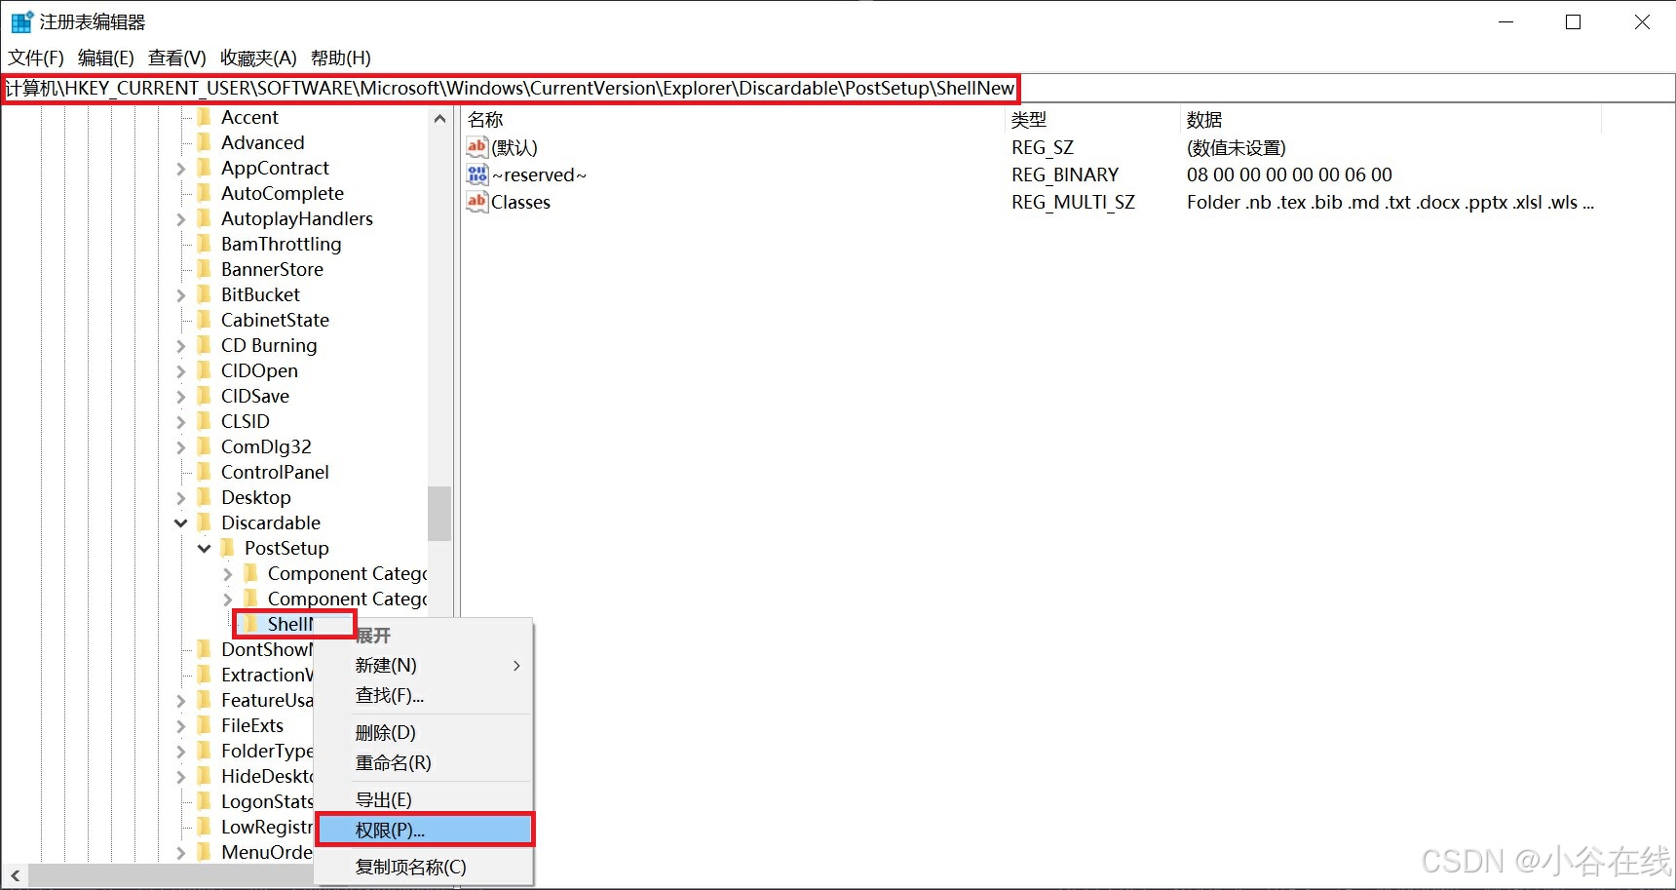Choose 重命名(R) in context menu
Screen dimensions: 1676x890
tap(425, 762)
